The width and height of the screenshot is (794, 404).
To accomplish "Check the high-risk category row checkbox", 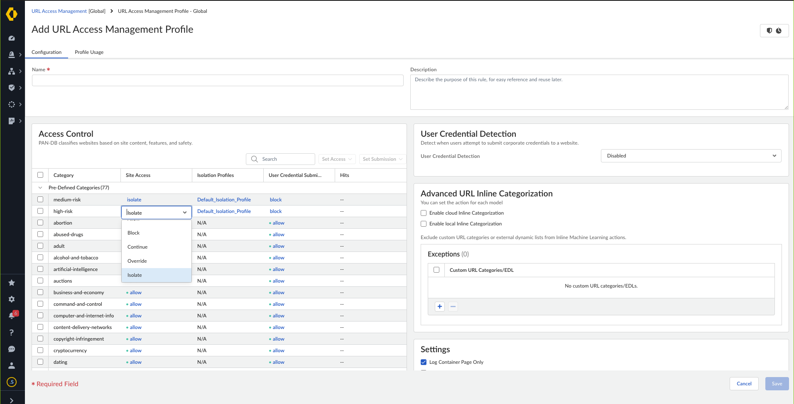I will click(x=40, y=211).
